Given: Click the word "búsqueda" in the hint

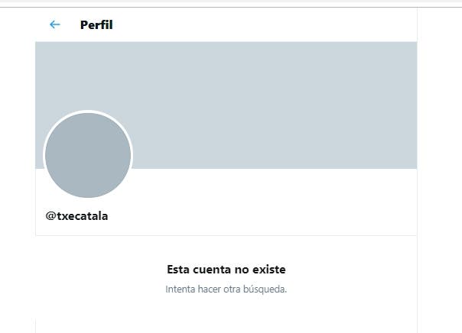Looking at the screenshot, I should [x=265, y=289].
